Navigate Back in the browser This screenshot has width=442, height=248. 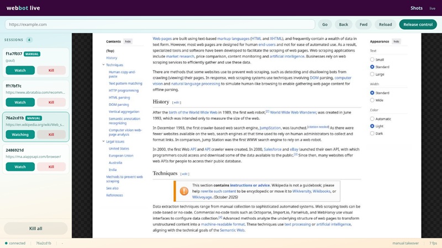click(x=343, y=24)
